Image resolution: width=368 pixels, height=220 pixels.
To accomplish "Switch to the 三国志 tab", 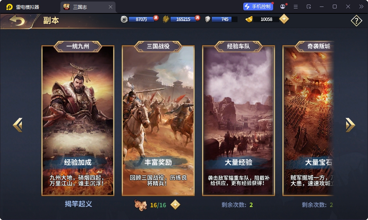I will click(x=80, y=7).
